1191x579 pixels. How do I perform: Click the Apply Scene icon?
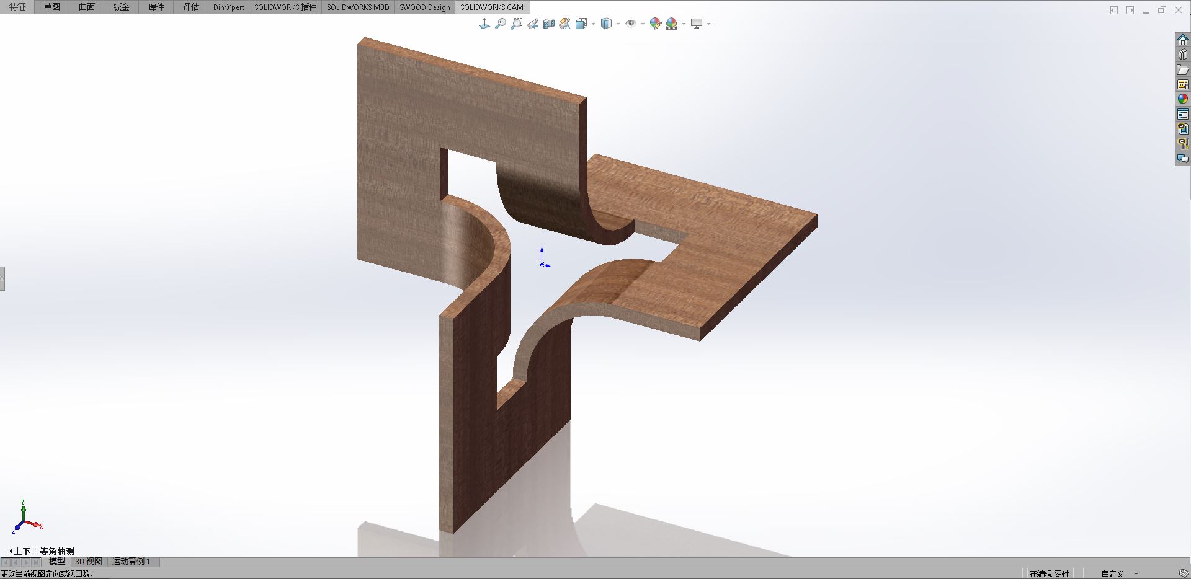[x=672, y=24]
